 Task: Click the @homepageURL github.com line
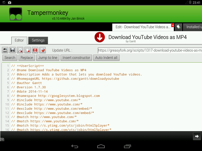65,79
